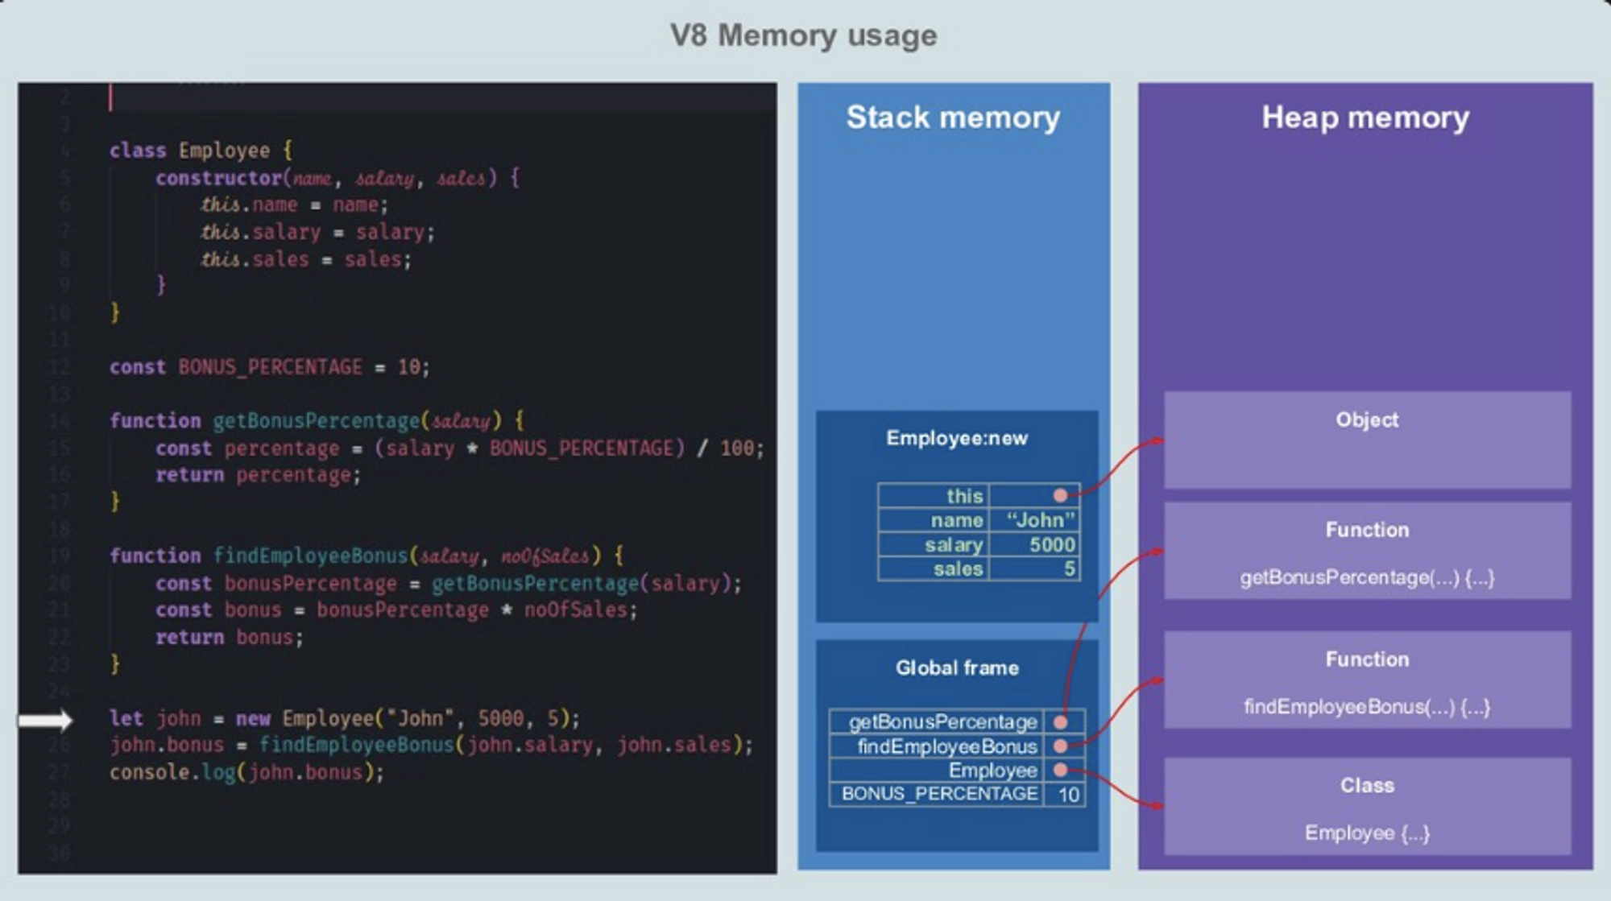This screenshot has width=1611, height=901.
Task: Select the Class Employee heap box
Action: 1366,807
